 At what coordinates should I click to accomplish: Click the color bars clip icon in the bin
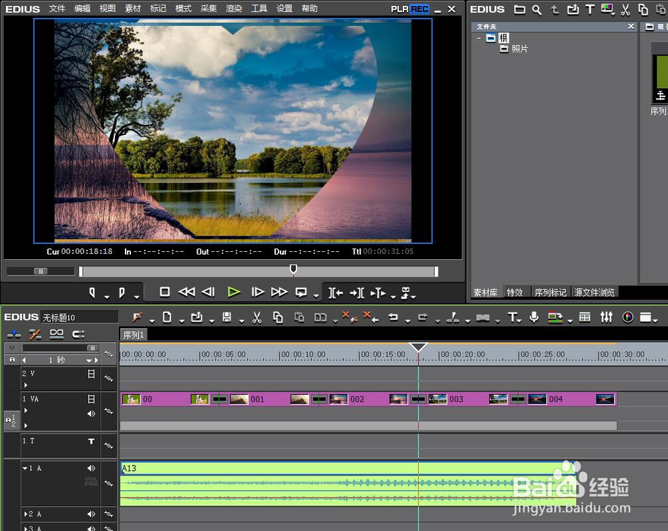(x=607, y=9)
